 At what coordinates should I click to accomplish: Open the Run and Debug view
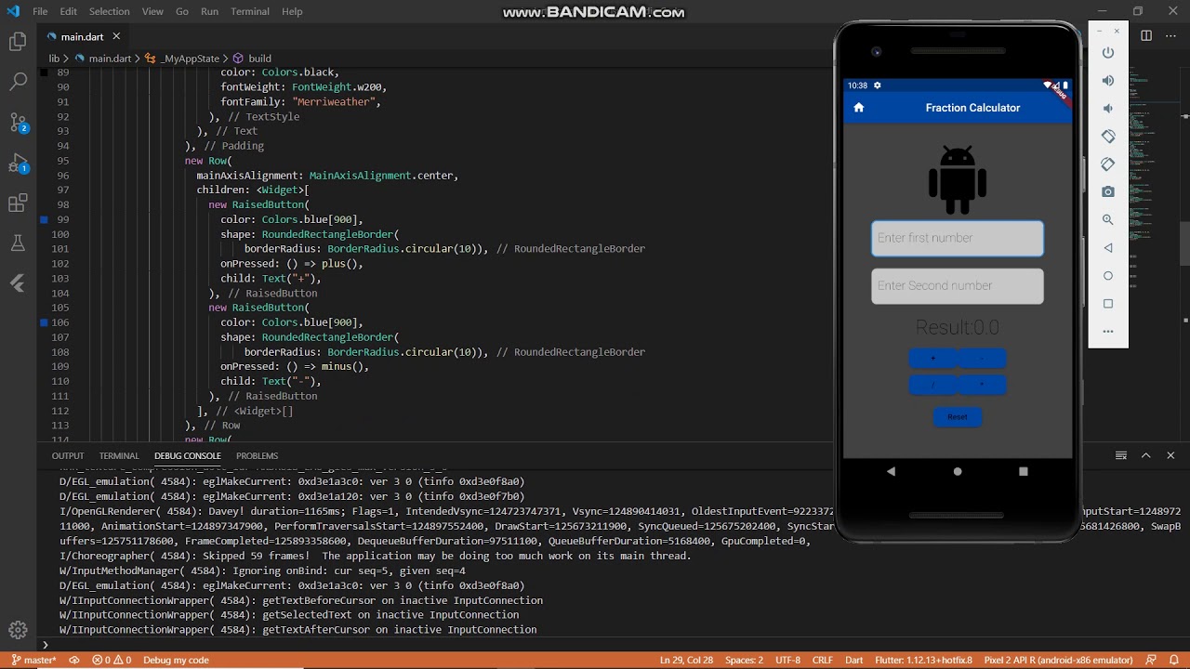[18, 164]
